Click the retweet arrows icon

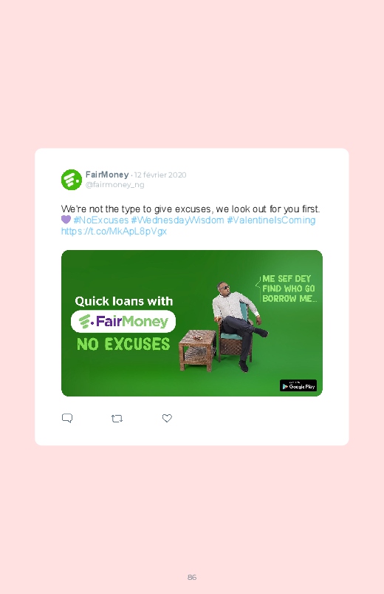click(x=117, y=419)
